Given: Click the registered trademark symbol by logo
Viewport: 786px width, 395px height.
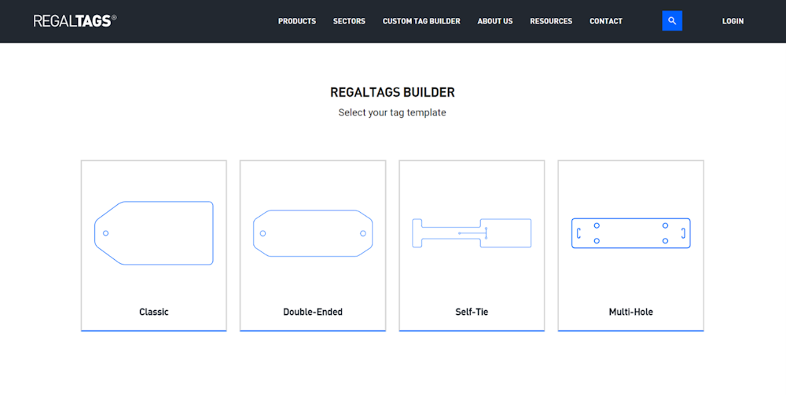Looking at the screenshot, I should click(114, 16).
